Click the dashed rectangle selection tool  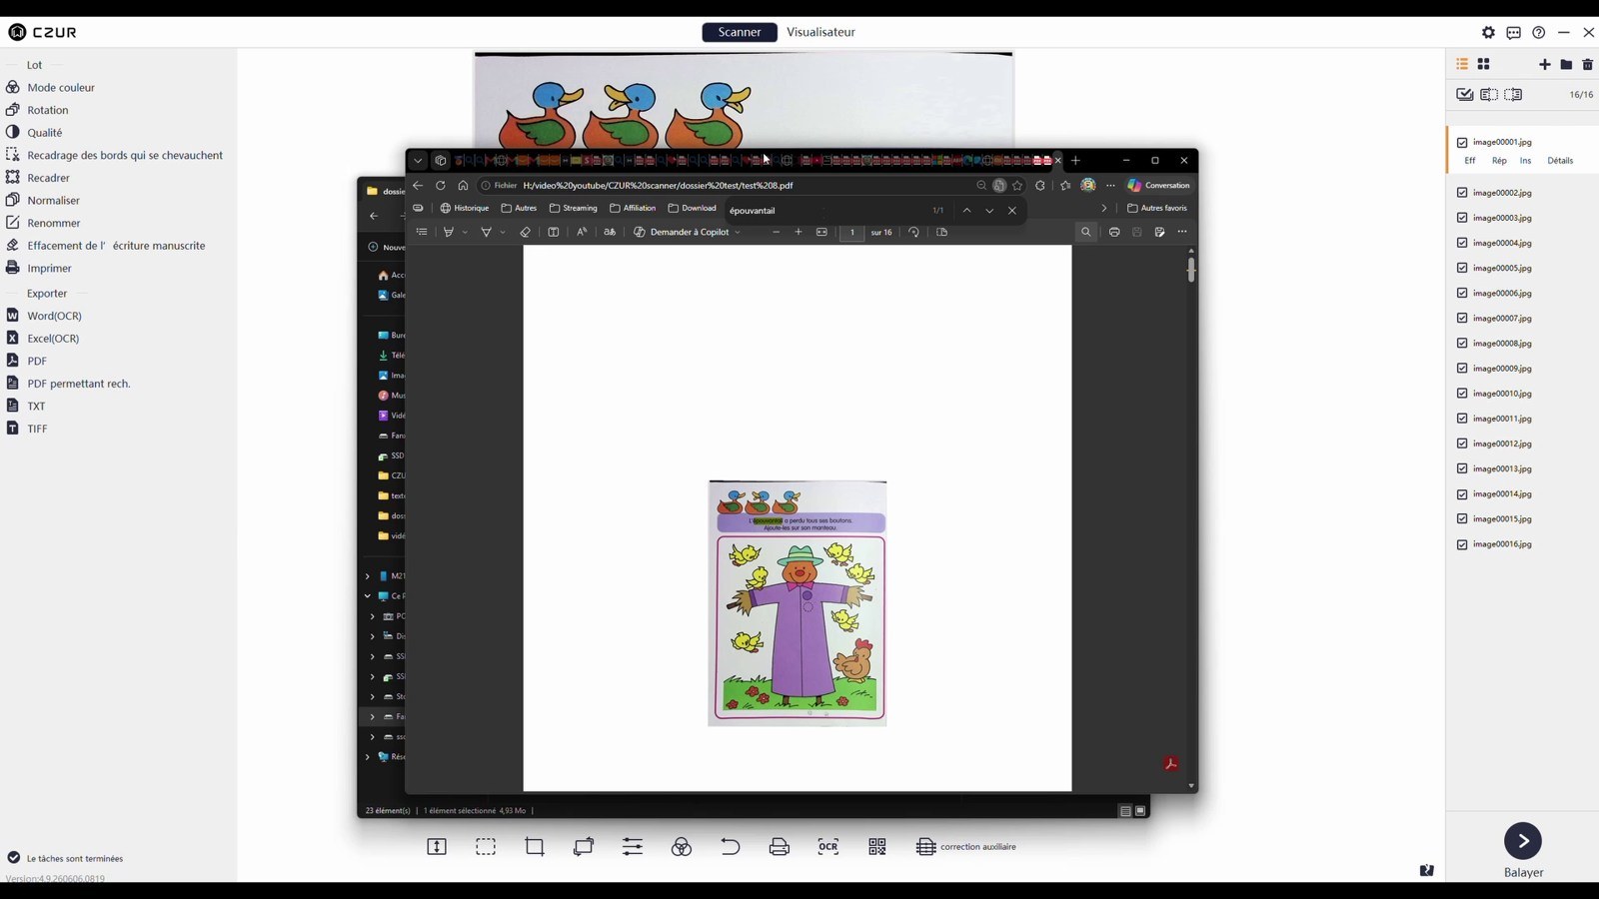pyautogui.click(x=486, y=847)
